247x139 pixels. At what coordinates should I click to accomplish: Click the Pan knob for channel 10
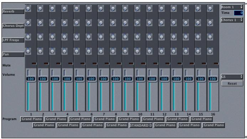[x=137, y=51]
